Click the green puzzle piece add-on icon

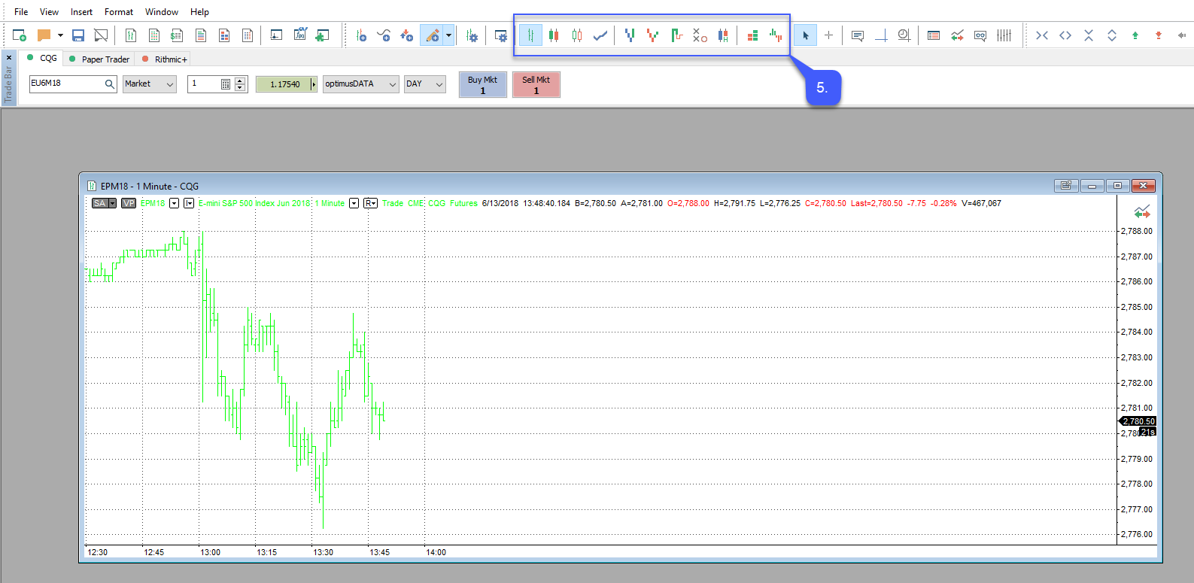pyautogui.click(x=322, y=35)
